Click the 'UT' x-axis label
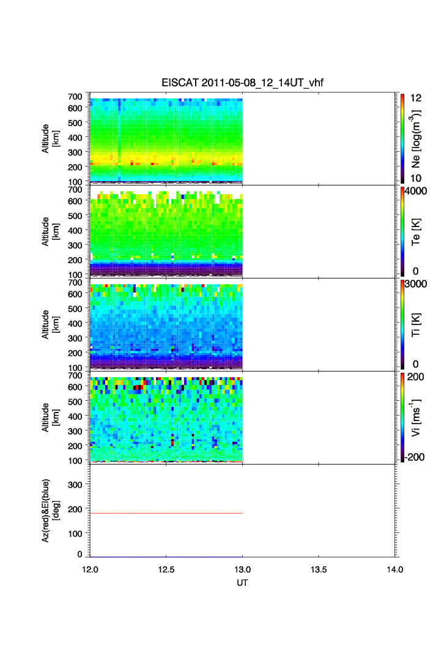433x650 pixels. [242, 583]
